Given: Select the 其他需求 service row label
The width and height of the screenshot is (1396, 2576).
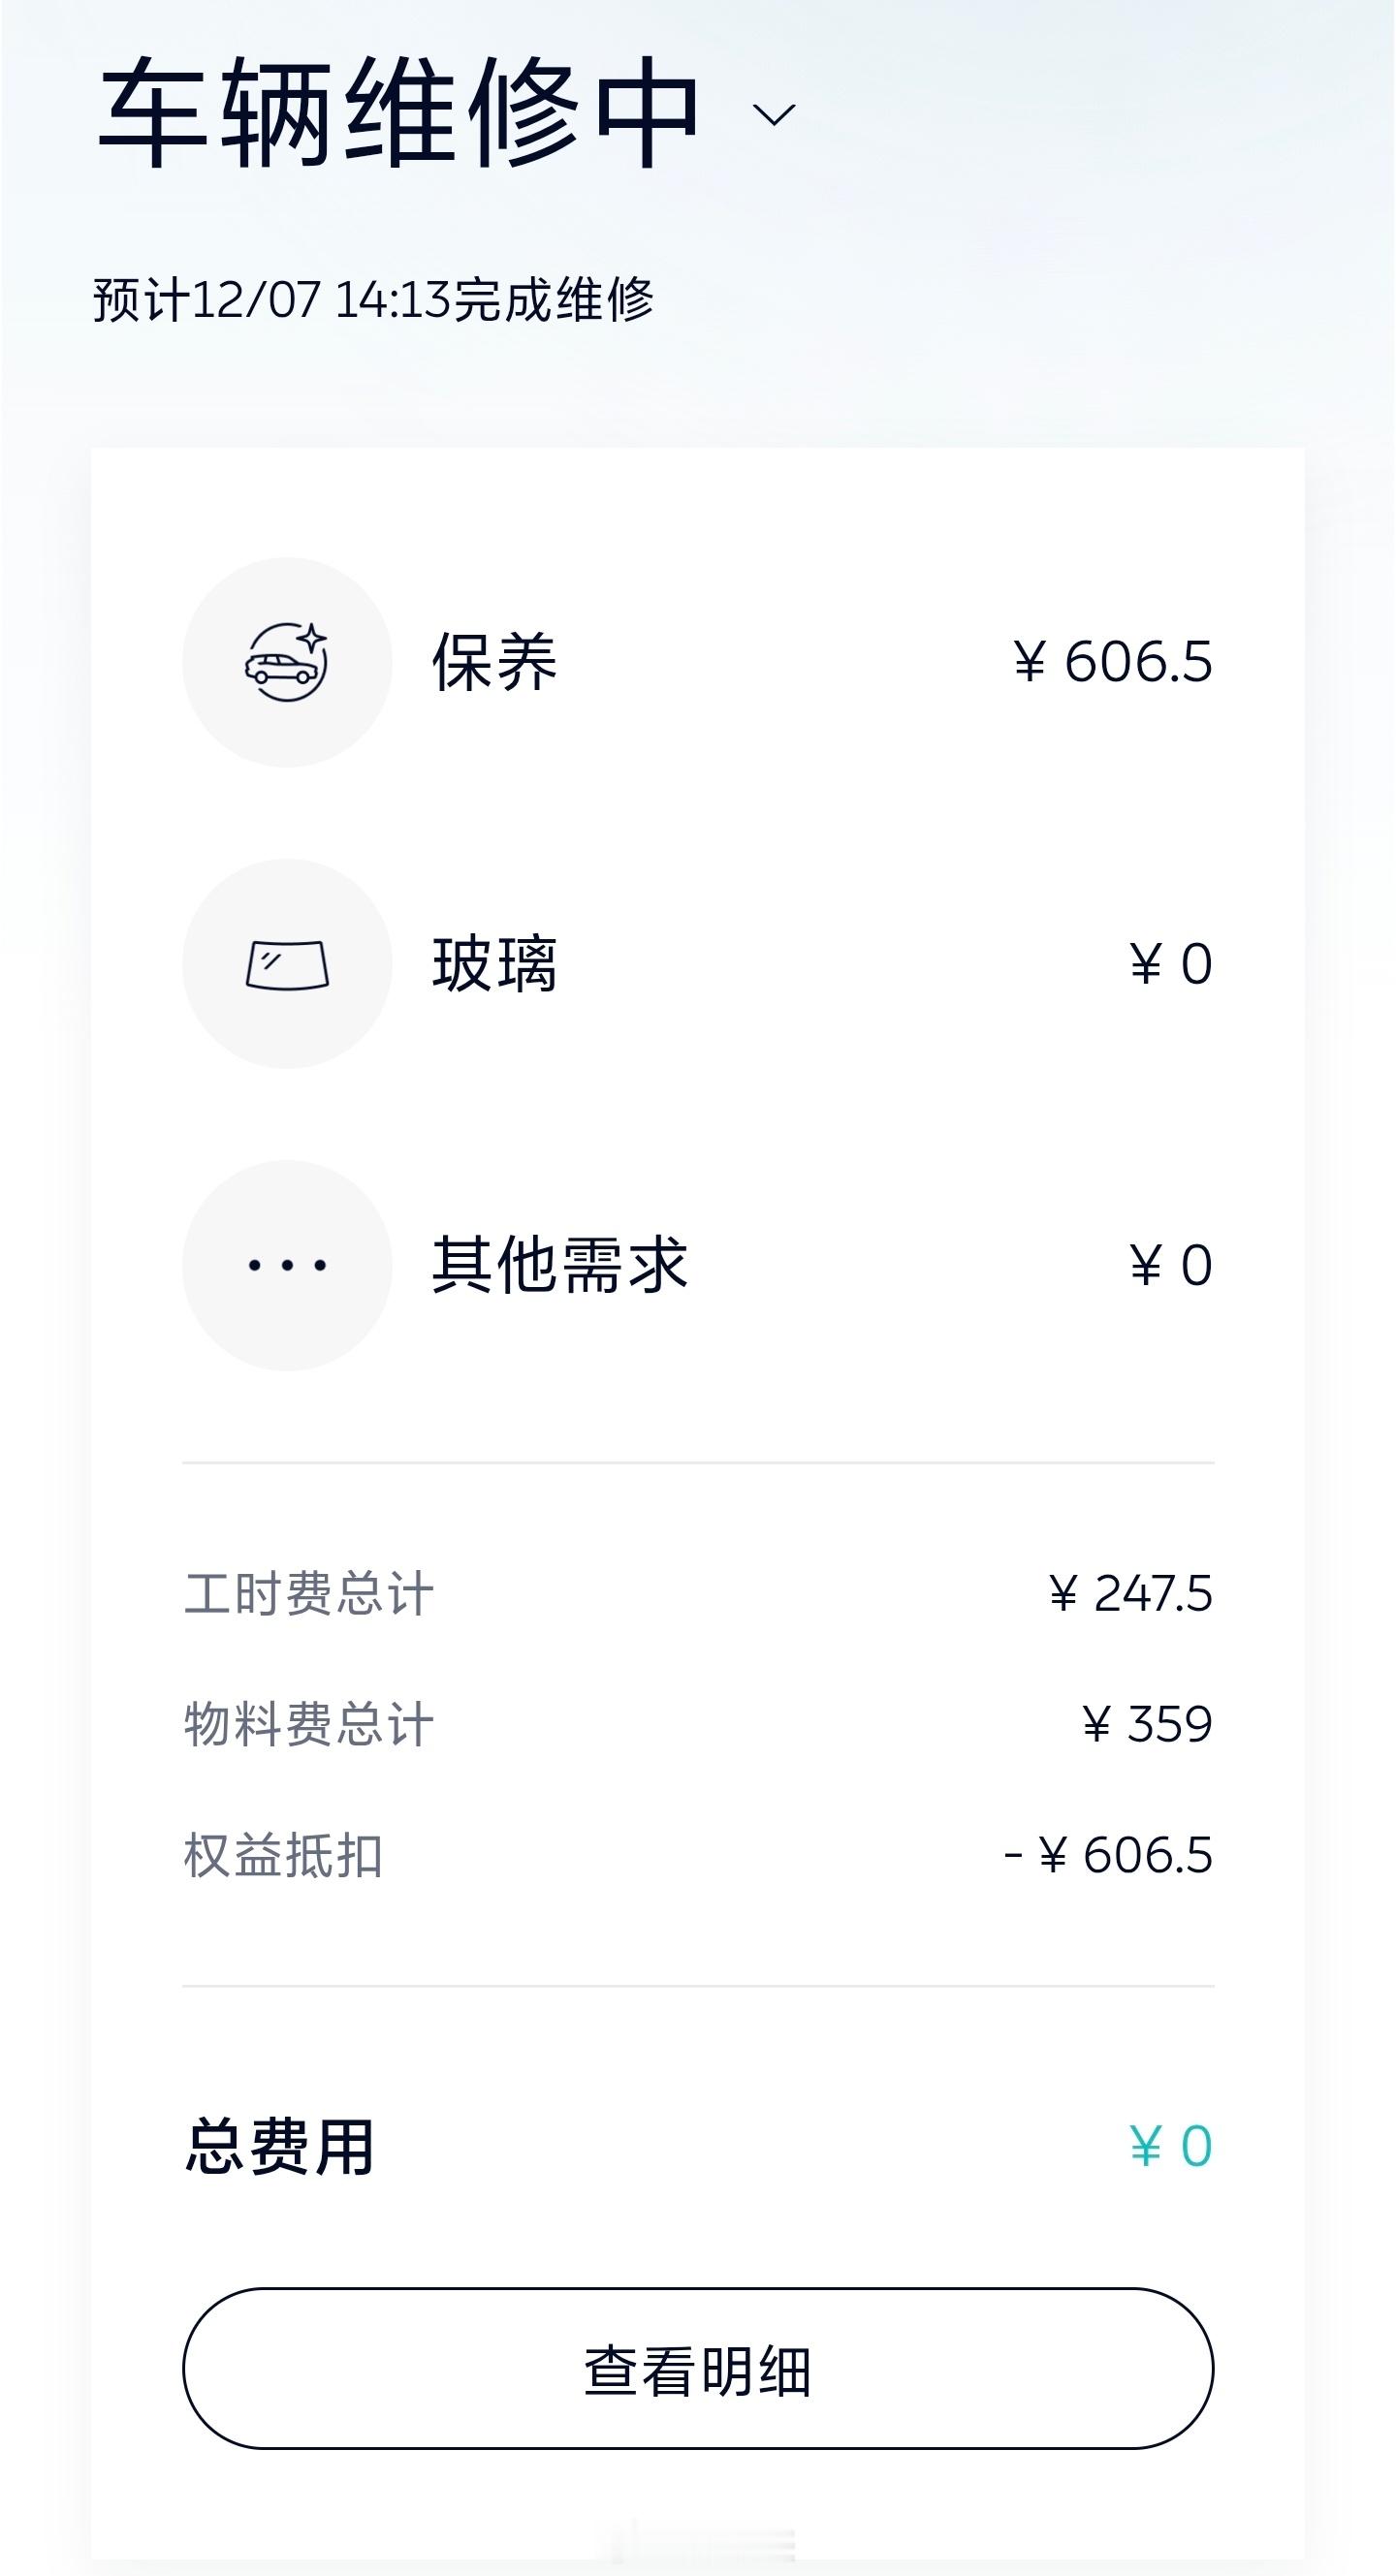Looking at the screenshot, I should pyautogui.click(x=559, y=1265).
